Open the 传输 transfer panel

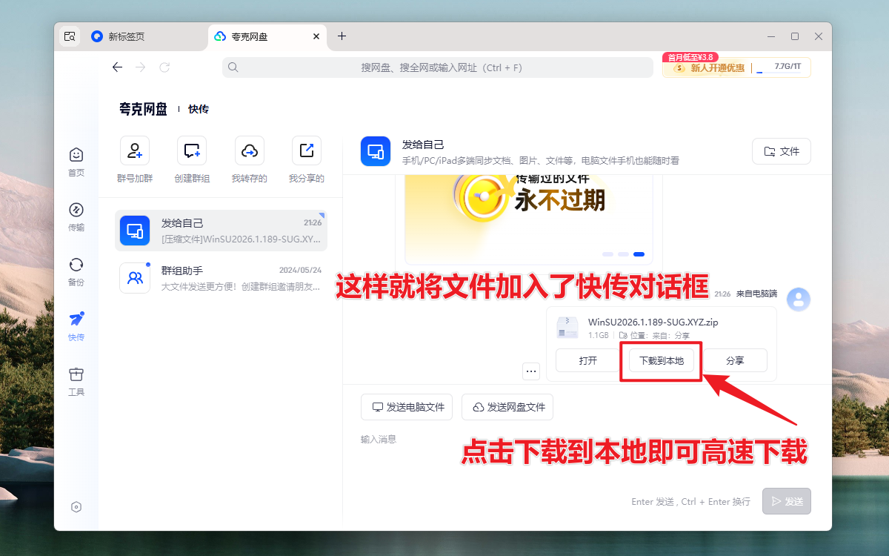pyautogui.click(x=76, y=216)
